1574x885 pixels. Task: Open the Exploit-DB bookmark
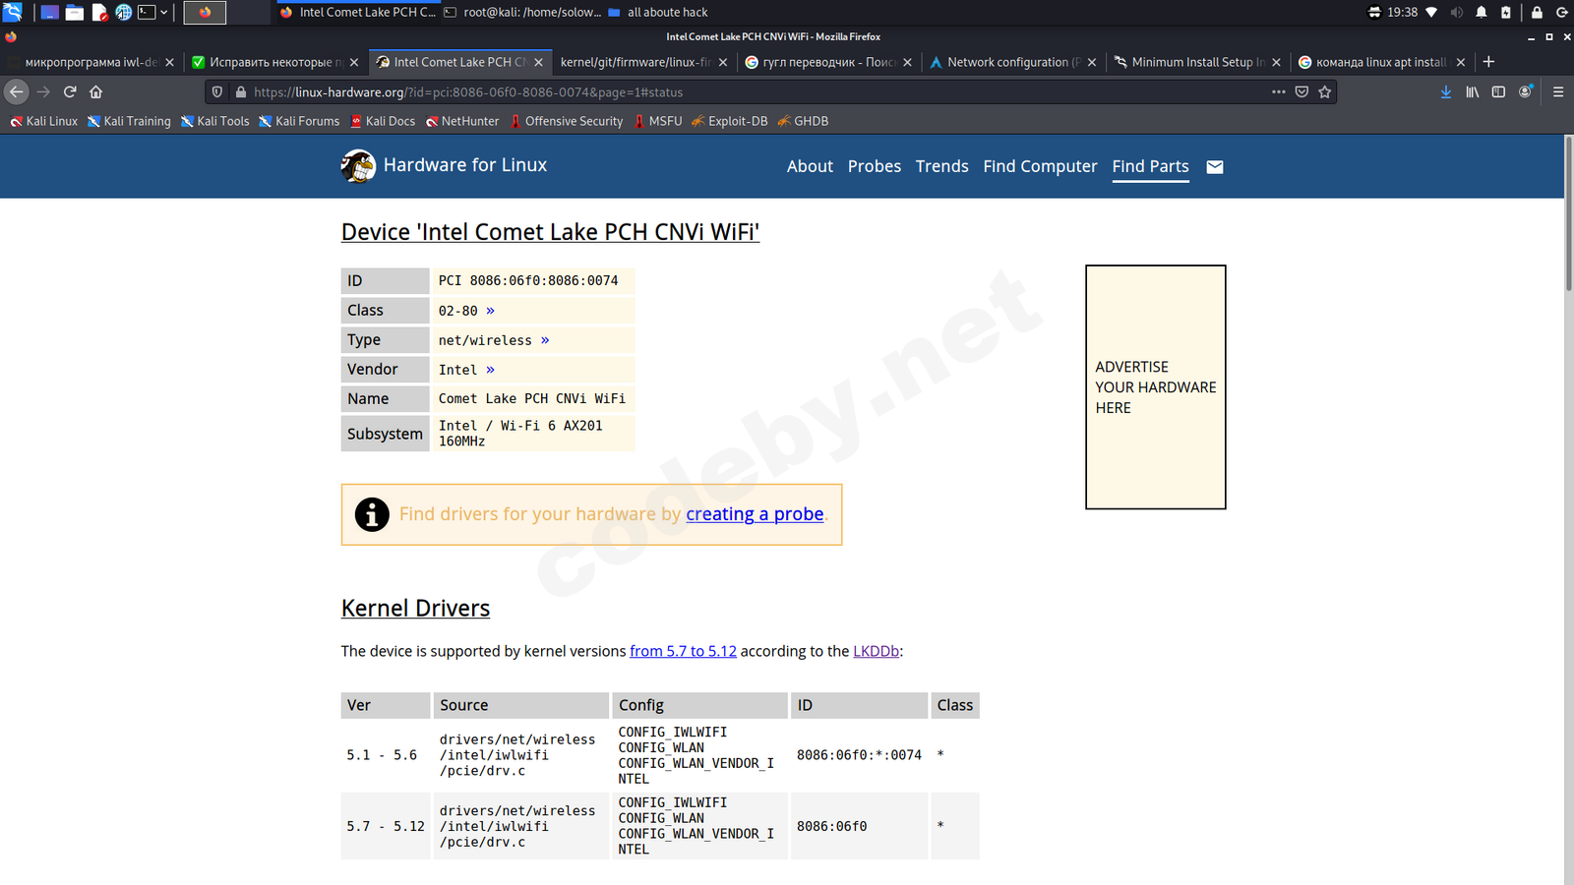729,121
